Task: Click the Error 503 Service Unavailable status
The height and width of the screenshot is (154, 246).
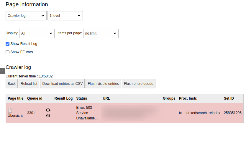Action: [87, 113]
